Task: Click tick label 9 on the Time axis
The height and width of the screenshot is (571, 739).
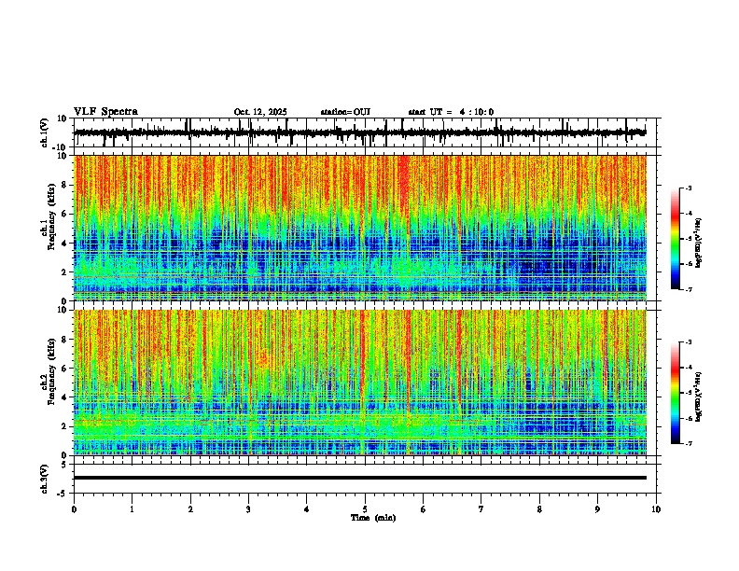Action: [x=597, y=509]
